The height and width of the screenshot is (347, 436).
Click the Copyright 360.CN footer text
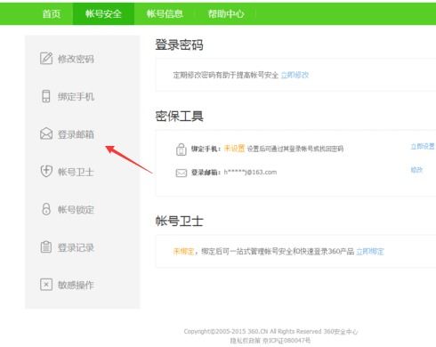point(270,331)
